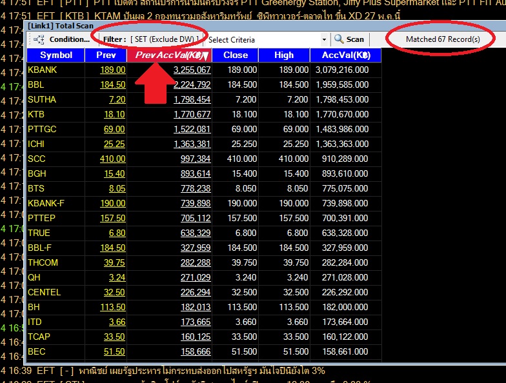Image resolution: width=506 pixels, height=383 pixels.
Task: Click the Scan button
Action: [349, 39]
